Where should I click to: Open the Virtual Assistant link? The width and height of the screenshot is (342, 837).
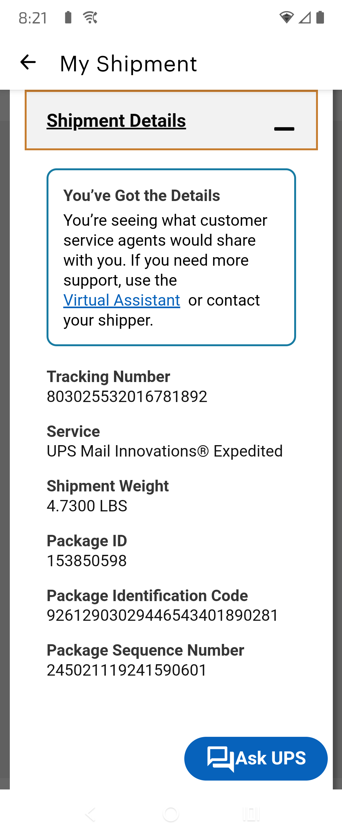(122, 300)
